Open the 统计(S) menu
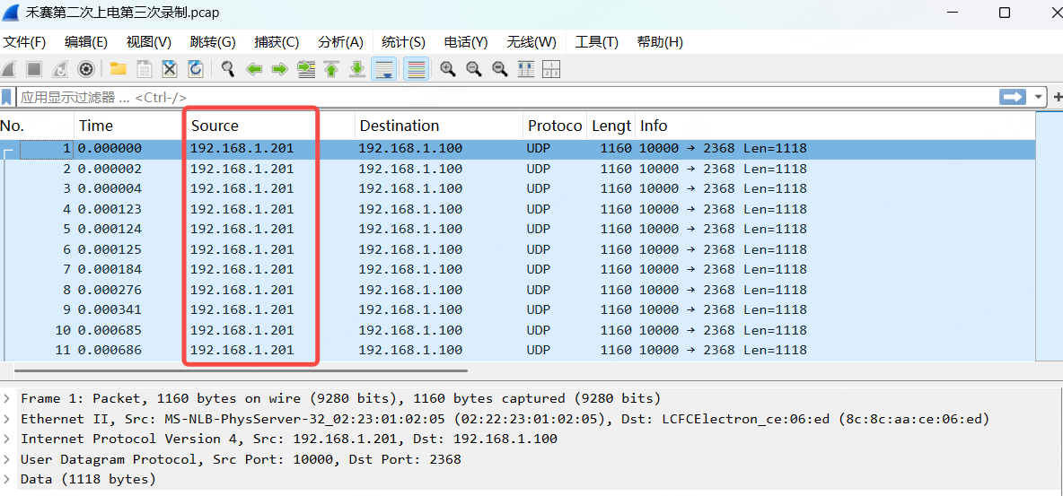 [403, 42]
